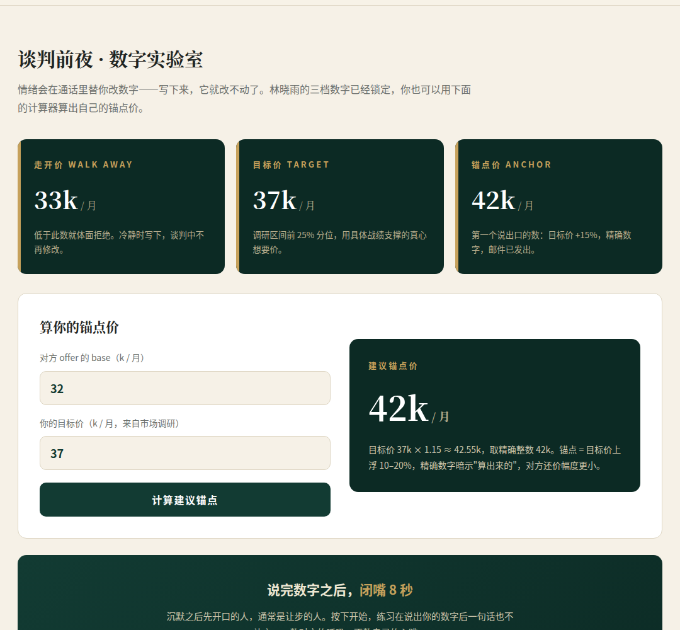Click the 42k value under 建议锚点价
680x630 pixels.
[x=399, y=408]
